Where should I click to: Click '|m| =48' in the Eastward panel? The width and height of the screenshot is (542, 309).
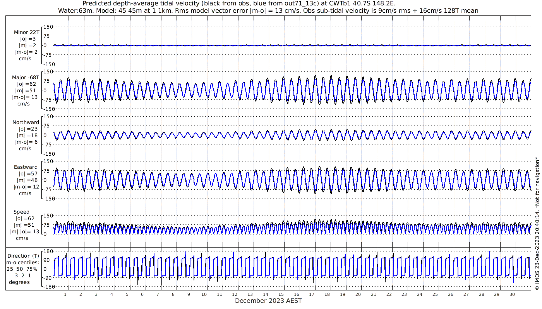[27, 180]
